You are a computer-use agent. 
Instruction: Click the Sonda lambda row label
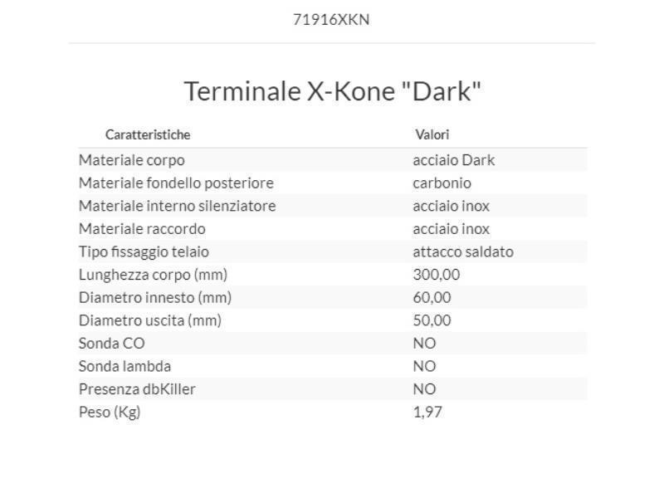pos(124,366)
